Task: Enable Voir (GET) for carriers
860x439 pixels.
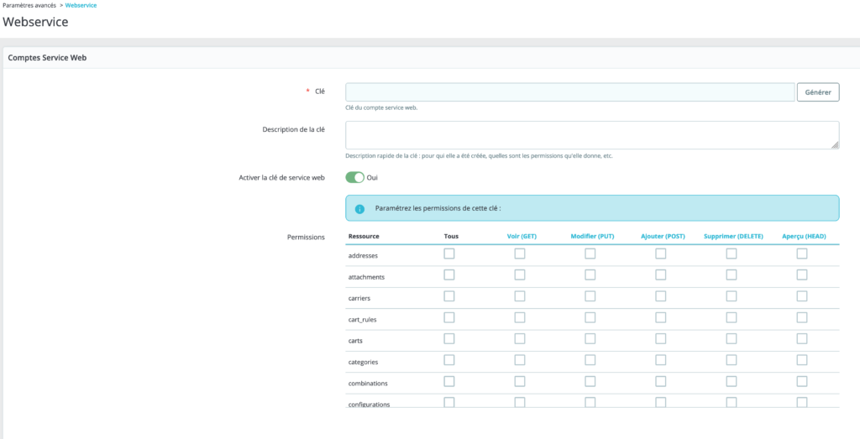Action: coord(519,296)
